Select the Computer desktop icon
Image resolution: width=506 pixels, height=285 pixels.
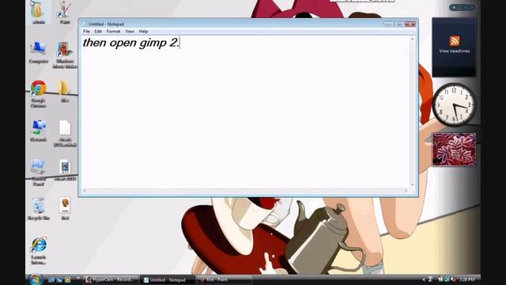point(39,52)
